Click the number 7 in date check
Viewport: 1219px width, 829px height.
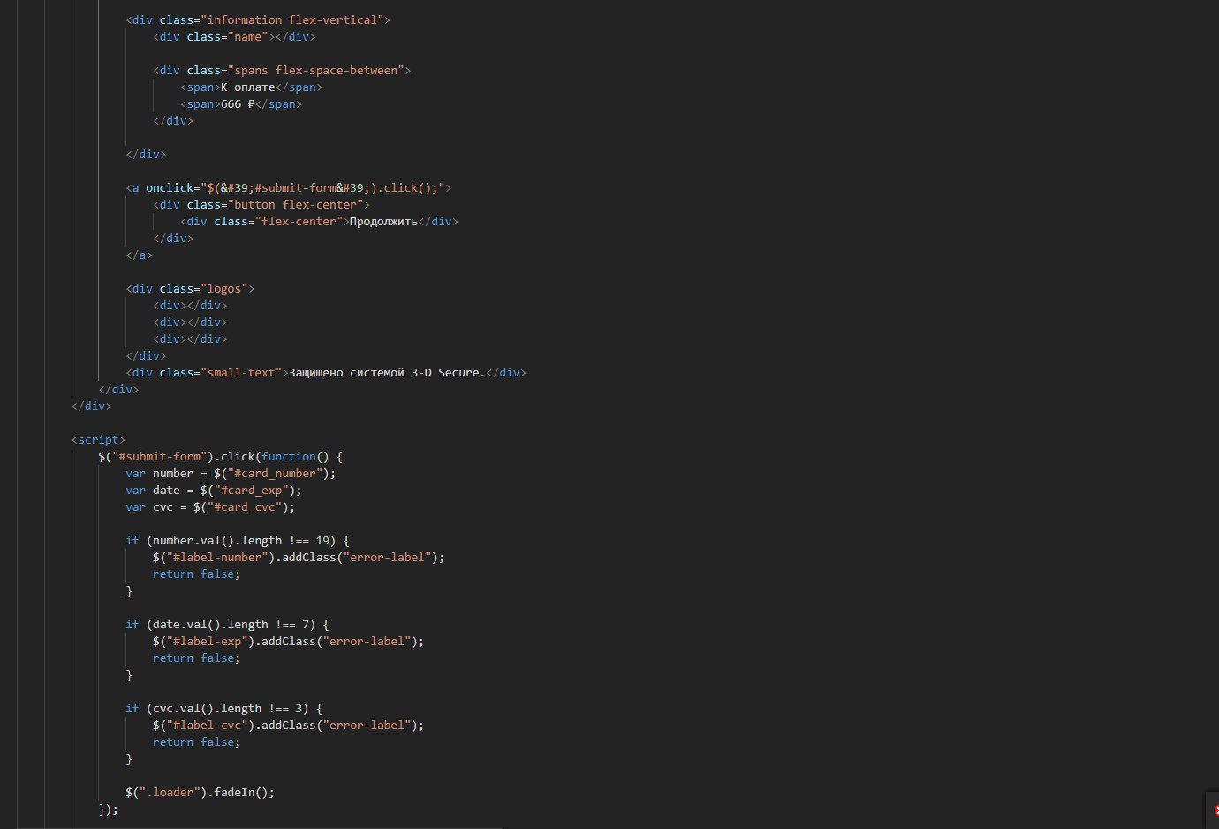[x=306, y=624]
